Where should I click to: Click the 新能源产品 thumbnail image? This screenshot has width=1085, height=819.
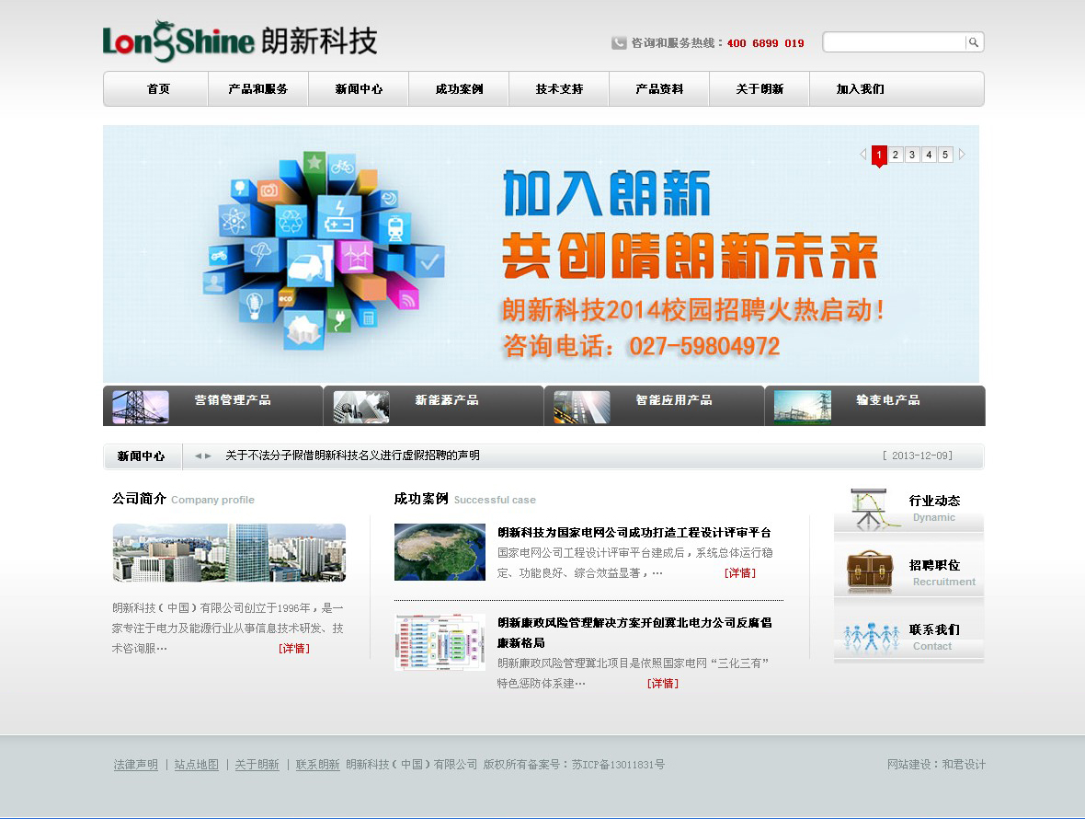[361, 407]
